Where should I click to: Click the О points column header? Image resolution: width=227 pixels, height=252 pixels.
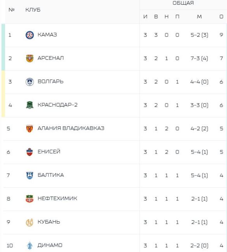click(221, 17)
